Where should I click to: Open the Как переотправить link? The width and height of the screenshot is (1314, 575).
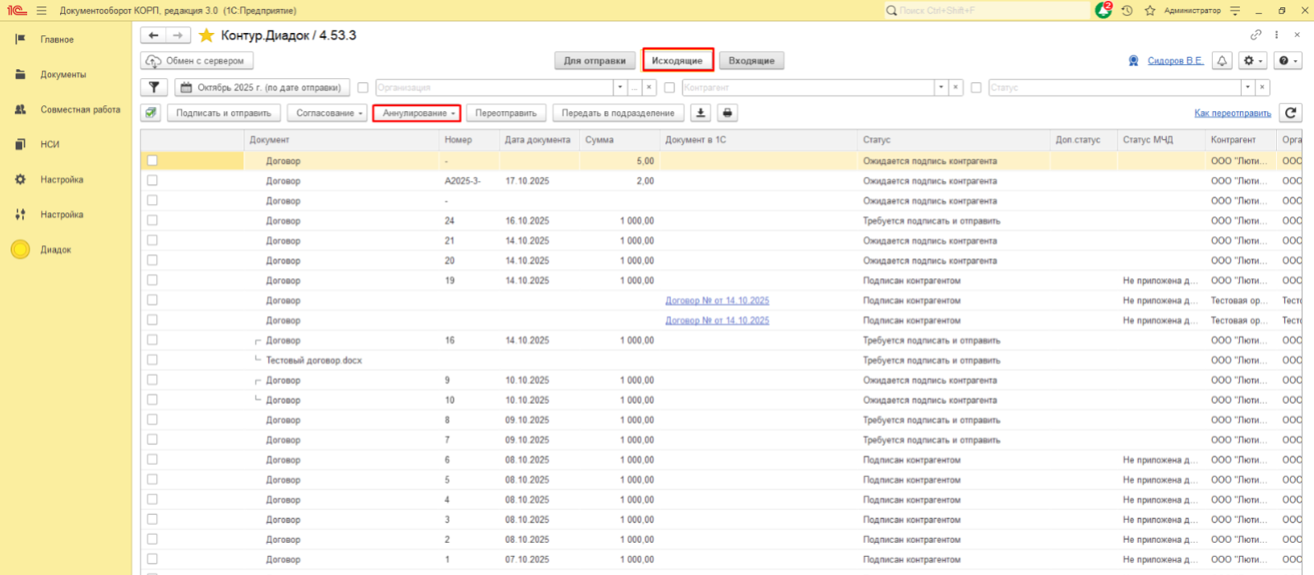[x=1232, y=113]
